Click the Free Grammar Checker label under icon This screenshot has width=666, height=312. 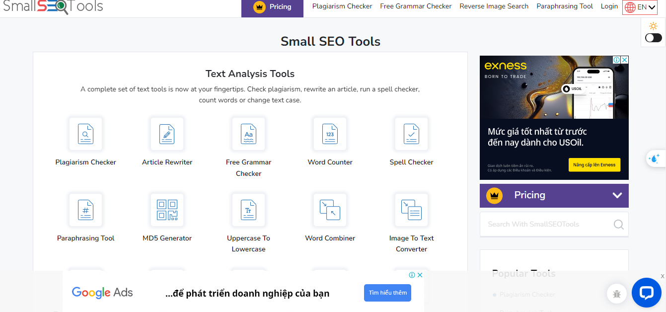[248, 168]
